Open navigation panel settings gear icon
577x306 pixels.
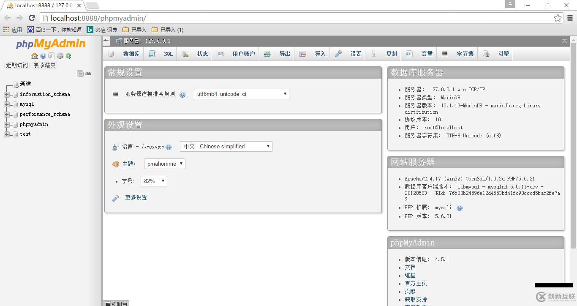tap(60, 56)
